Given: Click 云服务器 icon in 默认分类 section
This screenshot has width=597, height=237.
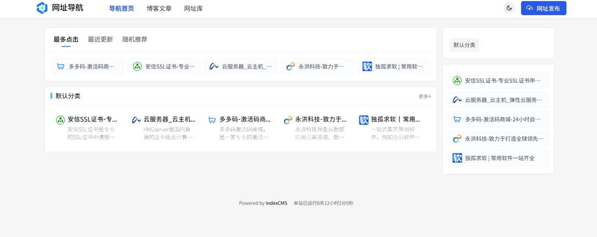Looking at the screenshot, I should (x=136, y=120).
